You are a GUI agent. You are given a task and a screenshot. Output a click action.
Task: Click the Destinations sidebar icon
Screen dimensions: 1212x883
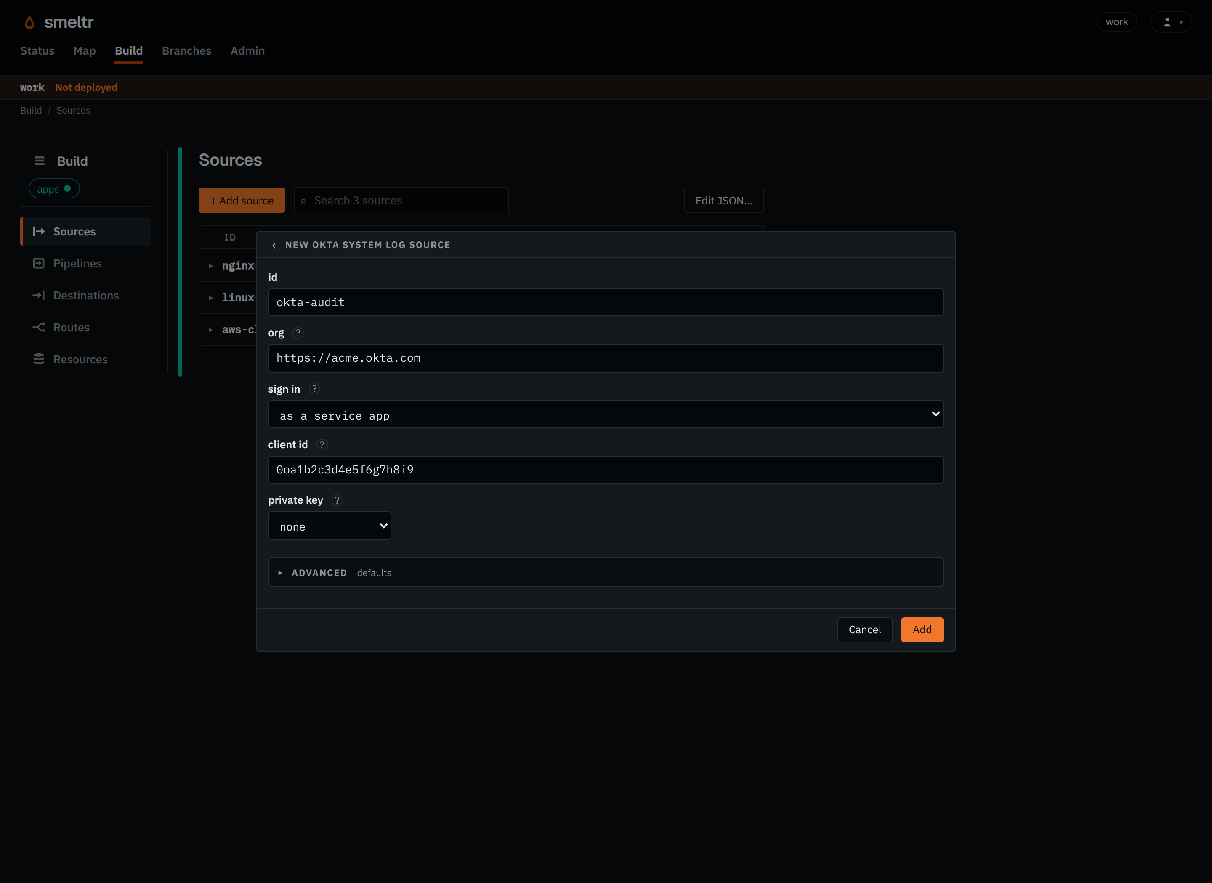tap(39, 296)
